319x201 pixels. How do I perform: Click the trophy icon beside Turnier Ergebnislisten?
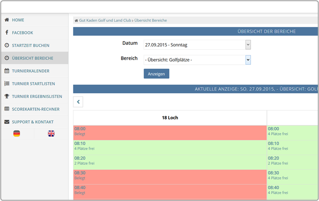pos(7,97)
